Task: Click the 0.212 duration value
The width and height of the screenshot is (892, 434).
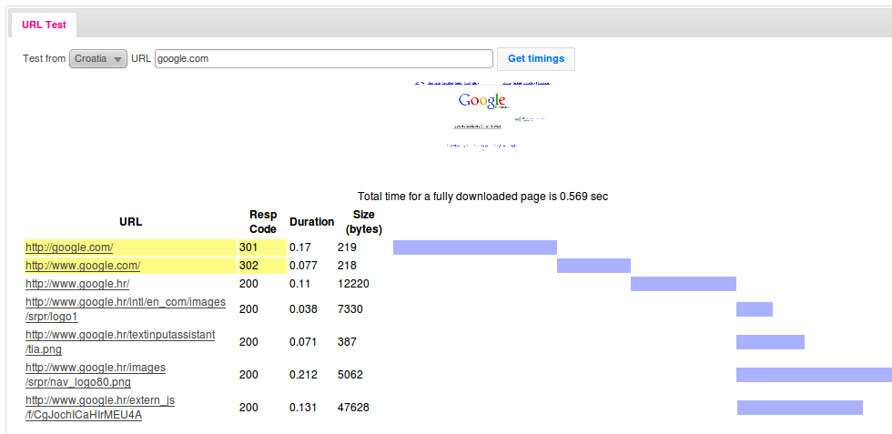Action: [303, 375]
